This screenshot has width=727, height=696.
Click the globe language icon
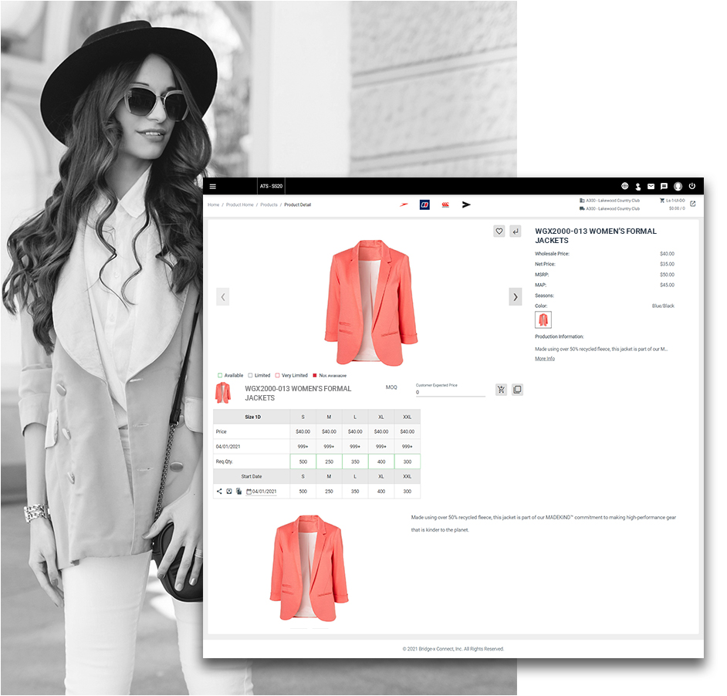coord(625,186)
